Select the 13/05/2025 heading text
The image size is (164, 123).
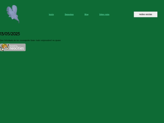point(10,34)
